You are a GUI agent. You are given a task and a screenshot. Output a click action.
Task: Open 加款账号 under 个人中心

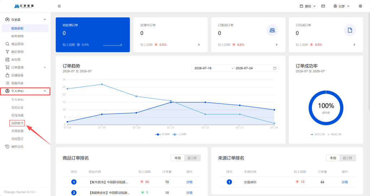(17, 123)
